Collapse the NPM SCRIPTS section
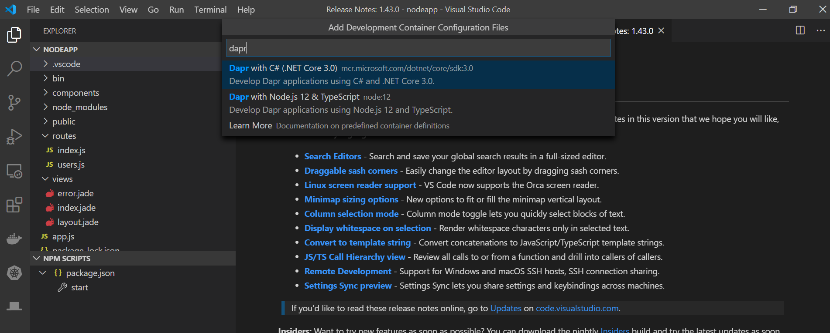Viewport: 830px width, 333px height. click(x=66, y=259)
